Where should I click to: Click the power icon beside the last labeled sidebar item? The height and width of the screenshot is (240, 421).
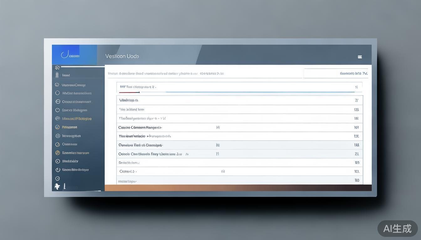(x=58, y=170)
